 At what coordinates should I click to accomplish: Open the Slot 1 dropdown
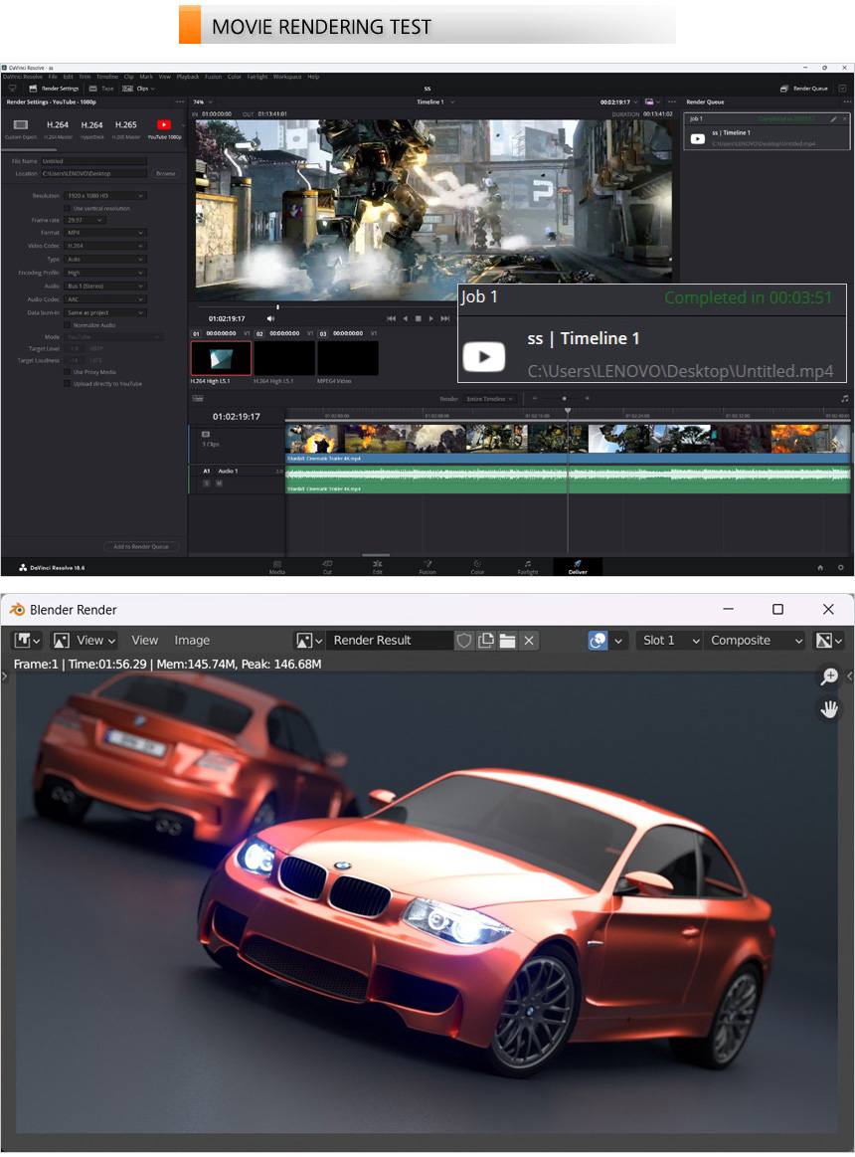(x=669, y=641)
